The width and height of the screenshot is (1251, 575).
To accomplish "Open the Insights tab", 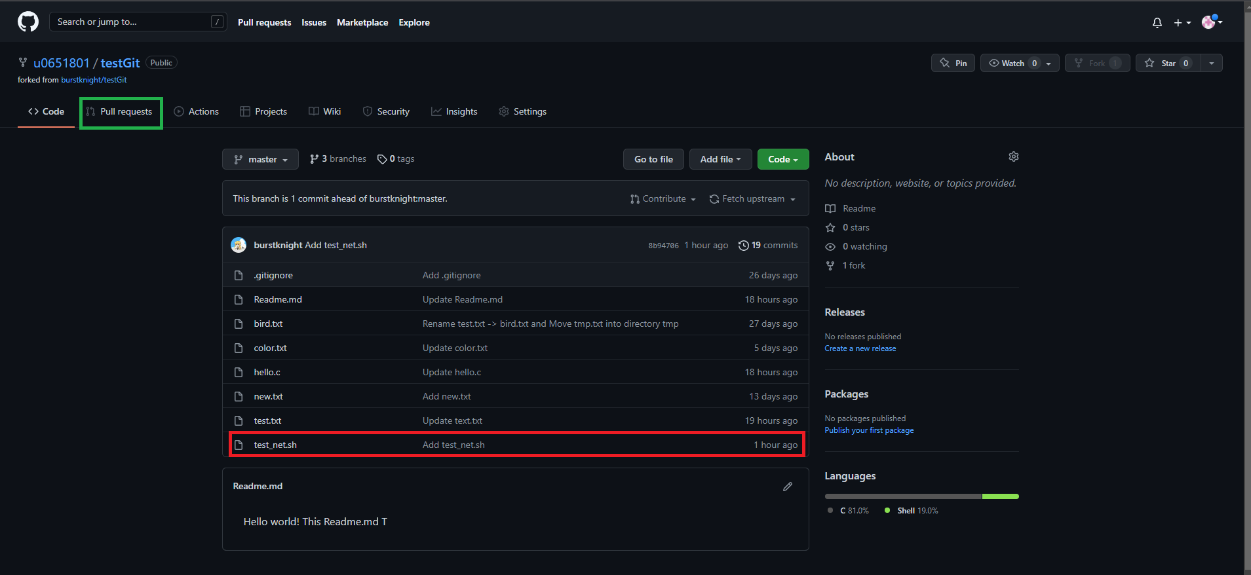I will tap(454, 112).
